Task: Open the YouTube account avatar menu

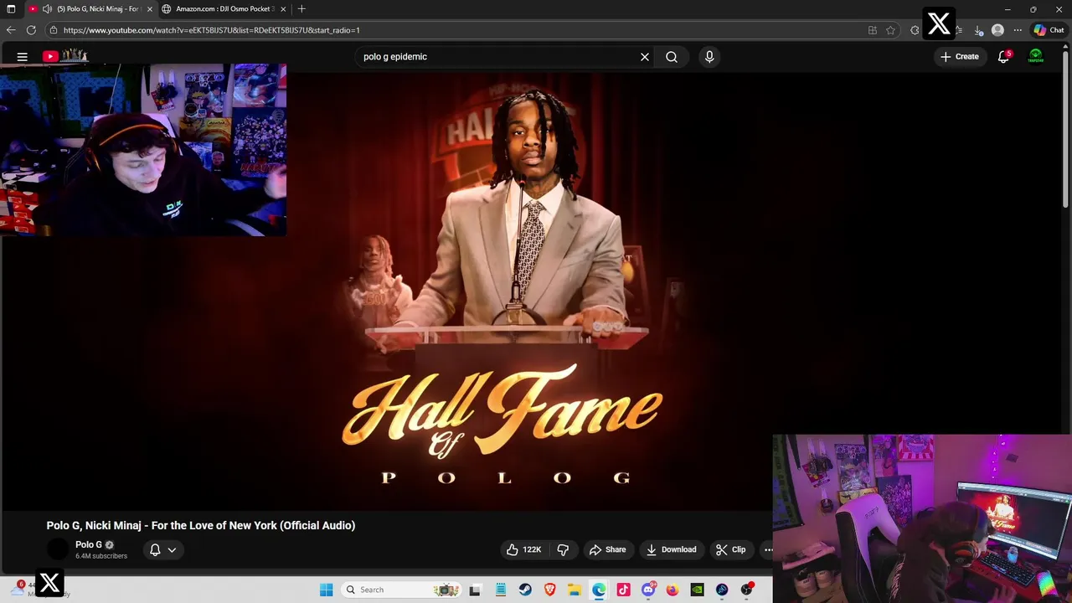Action: pyautogui.click(x=1036, y=57)
